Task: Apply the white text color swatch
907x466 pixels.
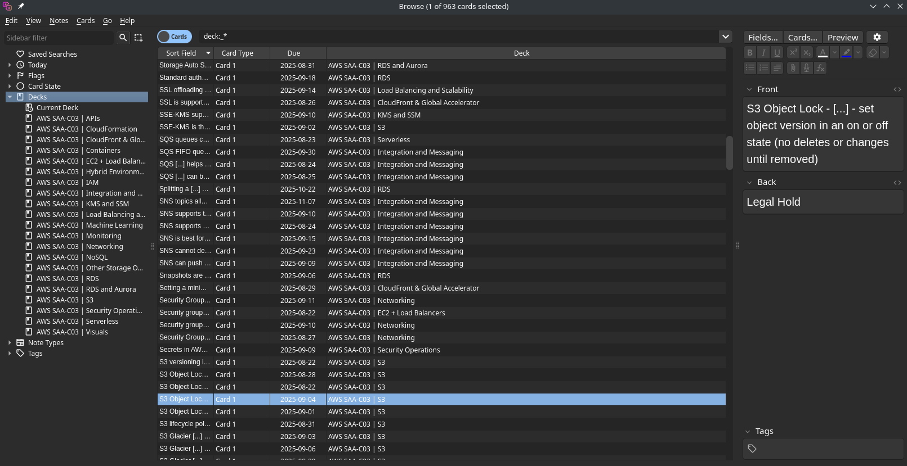Action: click(822, 52)
